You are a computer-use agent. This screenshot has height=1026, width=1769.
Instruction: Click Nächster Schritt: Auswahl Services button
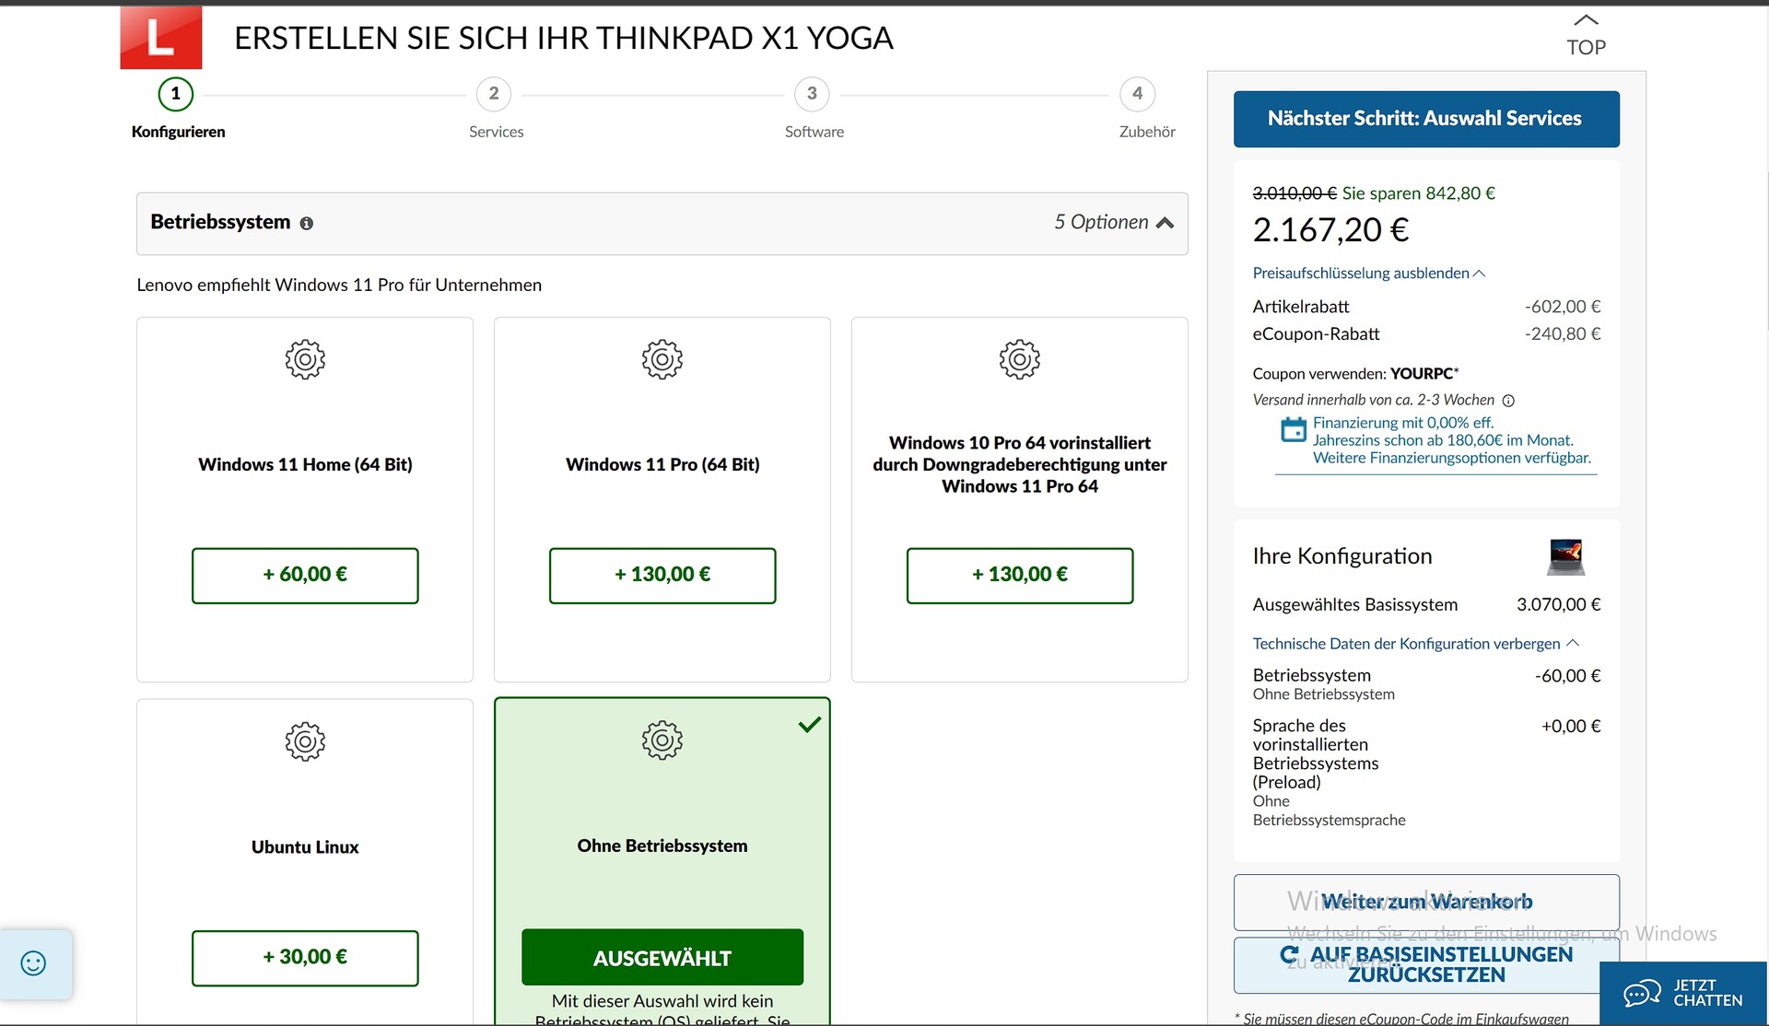coord(1425,119)
